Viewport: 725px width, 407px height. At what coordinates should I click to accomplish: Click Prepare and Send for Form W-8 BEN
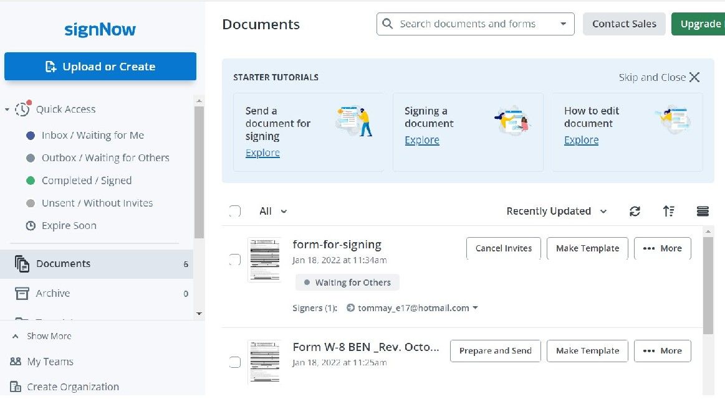[x=495, y=350]
